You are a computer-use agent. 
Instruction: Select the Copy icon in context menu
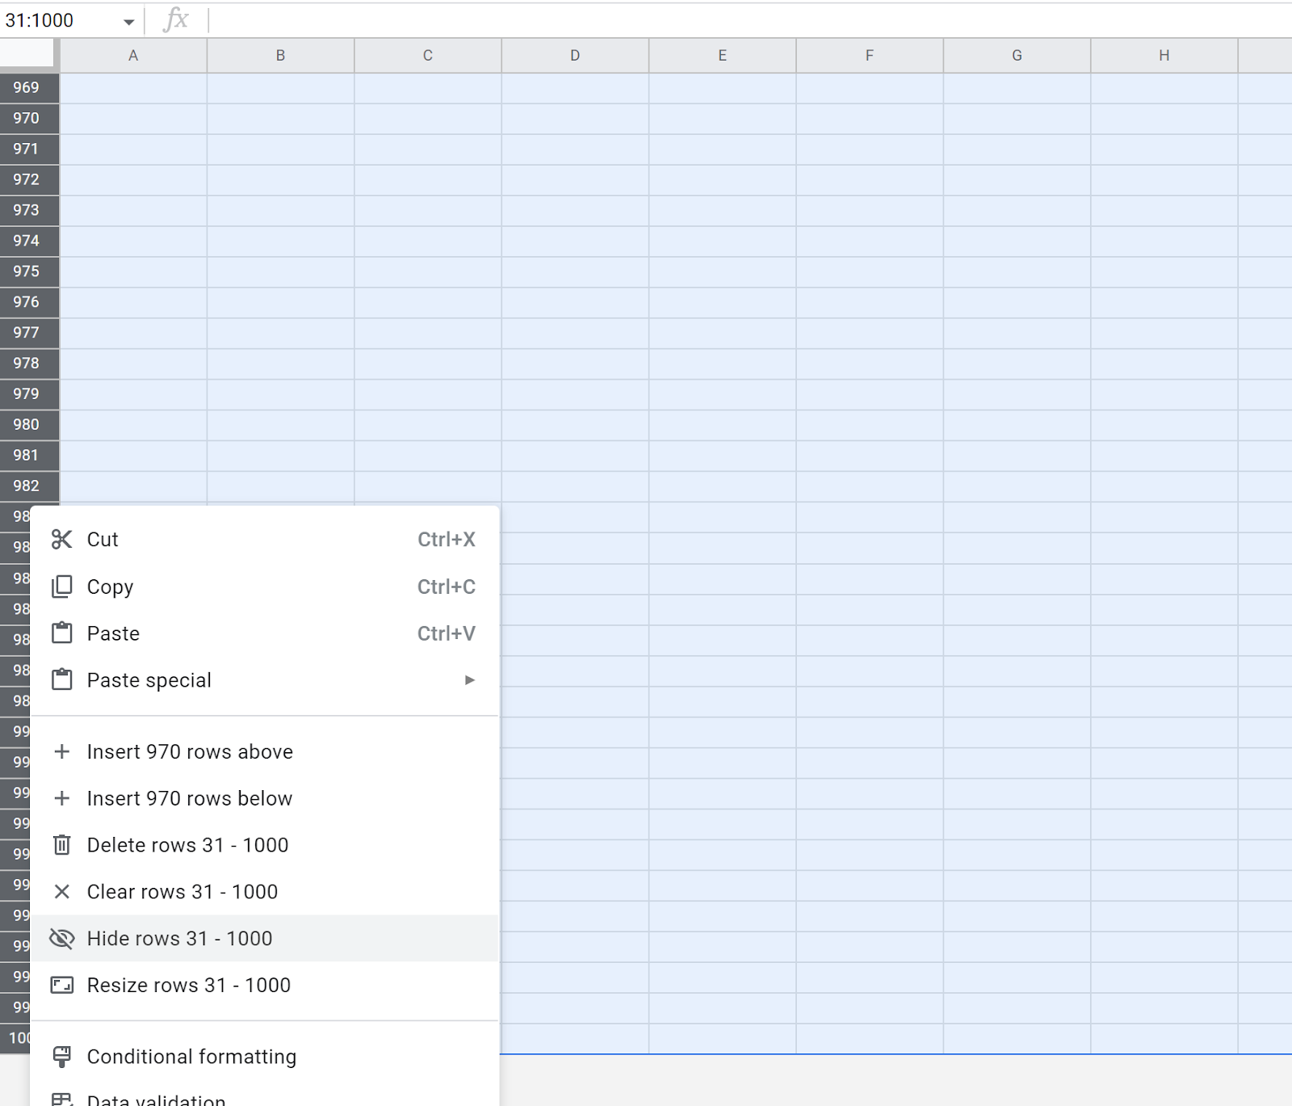click(62, 587)
